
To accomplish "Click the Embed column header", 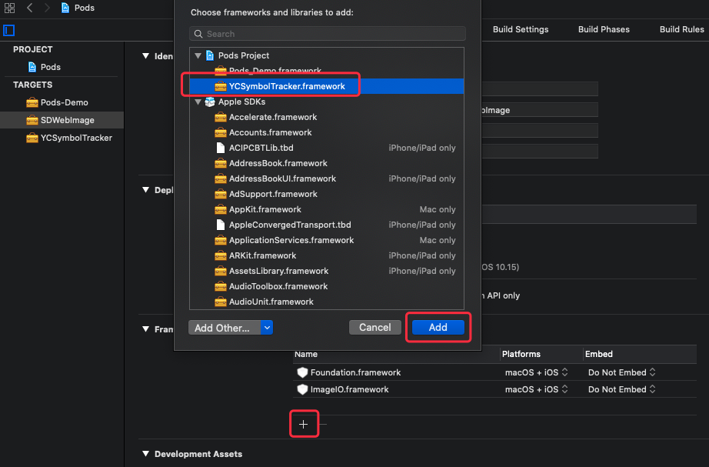I will point(599,355).
